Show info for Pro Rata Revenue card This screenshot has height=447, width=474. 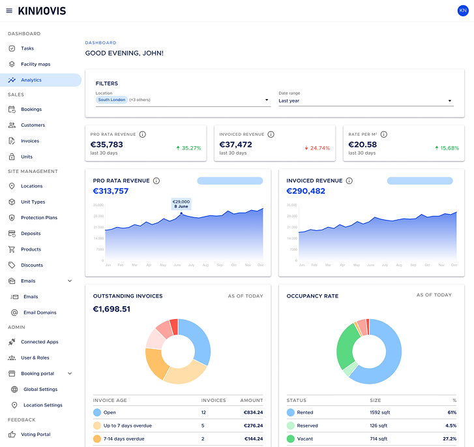pos(142,134)
